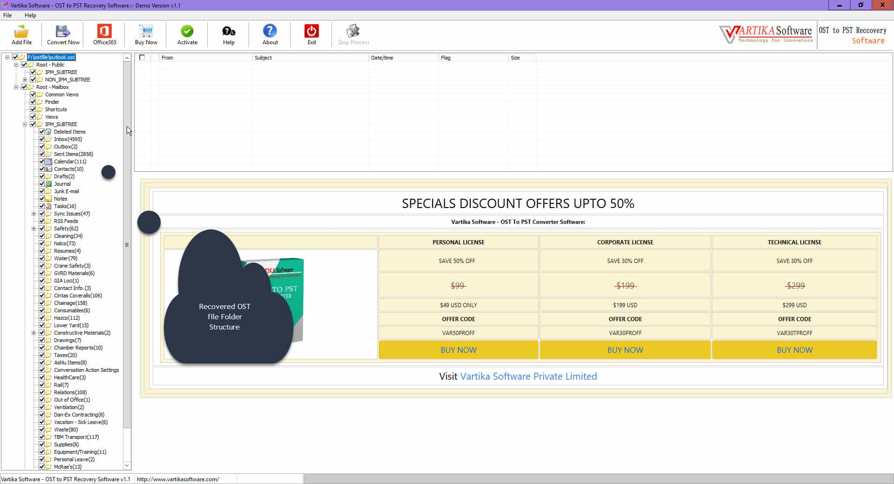Image resolution: width=894 pixels, height=484 pixels.
Task: Toggle the Root - Public checkbox
Action: tap(24, 65)
